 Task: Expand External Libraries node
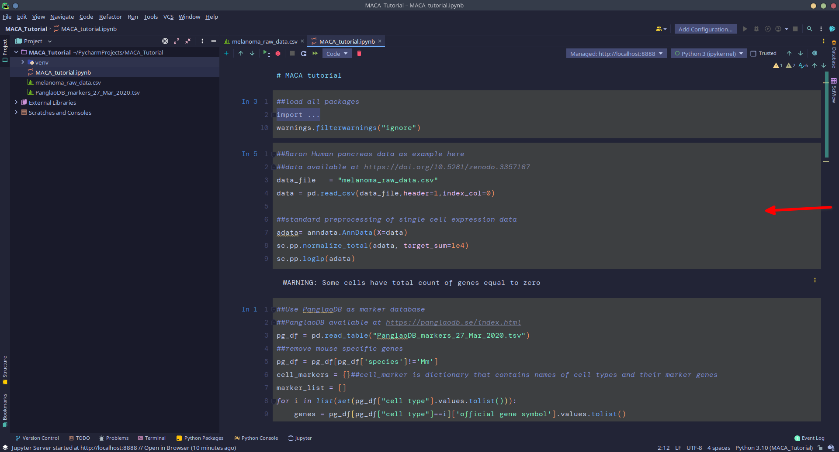pyautogui.click(x=16, y=103)
